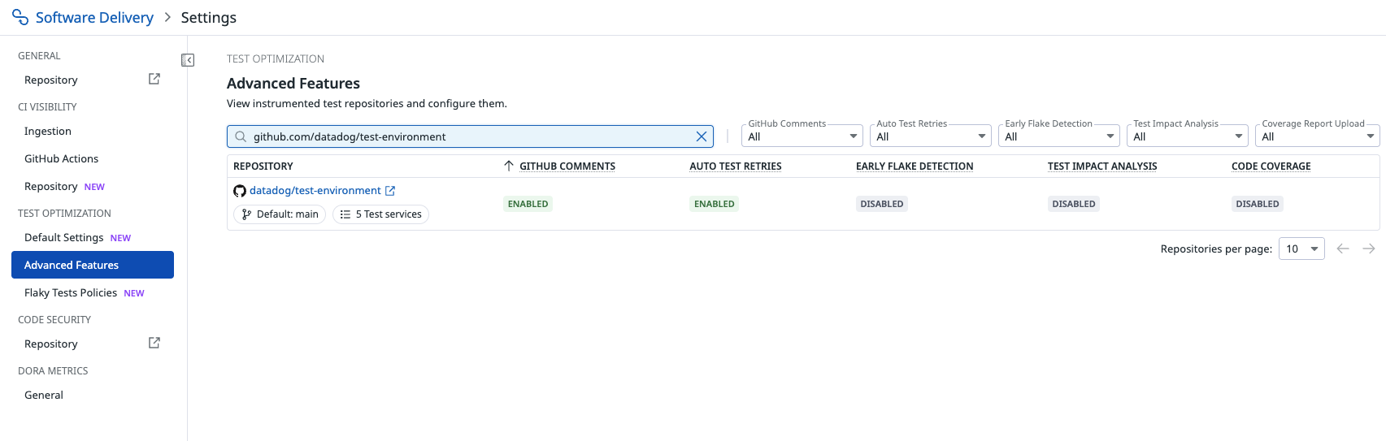This screenshot has width=1386, height=441.
Task: Sort by GitHub Comments column header
Action: pyautogui.click(x=567, y=166)
